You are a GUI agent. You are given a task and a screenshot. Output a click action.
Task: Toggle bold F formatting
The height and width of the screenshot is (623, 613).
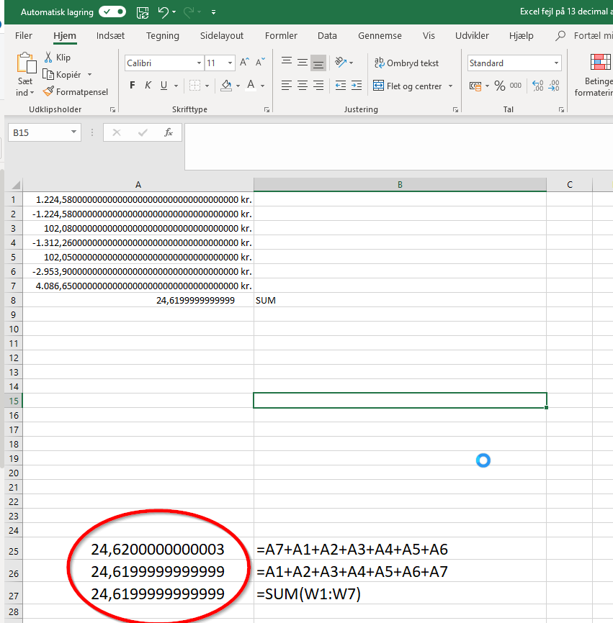[x=133, y=86]
